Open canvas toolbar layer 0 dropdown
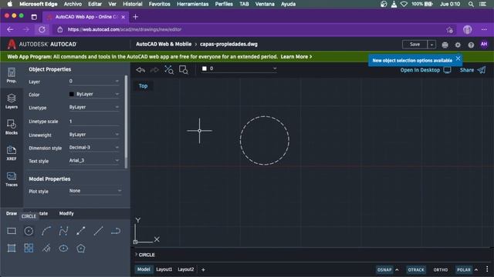 (239, 68)
